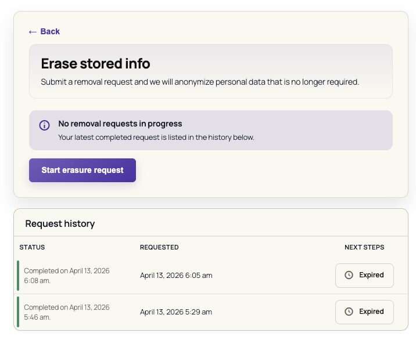The image size is (416, 340).
Task: Go back using the Back link
Action: 44,31
